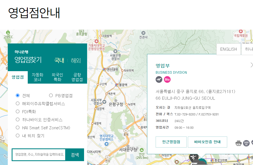
Task: Select 국내 branch search mode
Action: [x=59, y=60]
